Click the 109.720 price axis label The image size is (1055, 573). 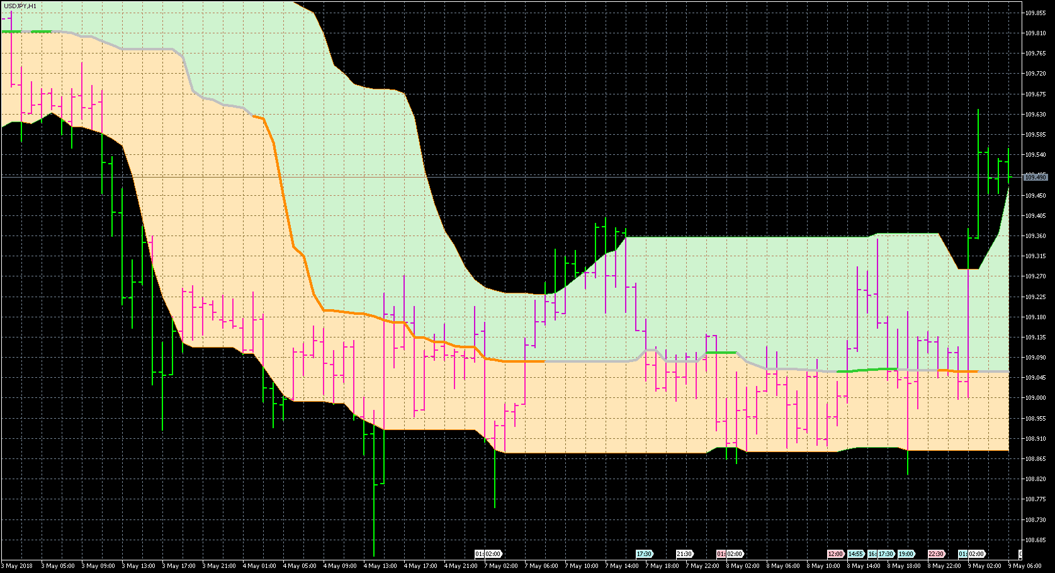(1035, 74)
